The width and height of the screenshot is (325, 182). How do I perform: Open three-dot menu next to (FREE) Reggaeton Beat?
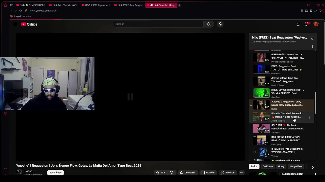315,174
